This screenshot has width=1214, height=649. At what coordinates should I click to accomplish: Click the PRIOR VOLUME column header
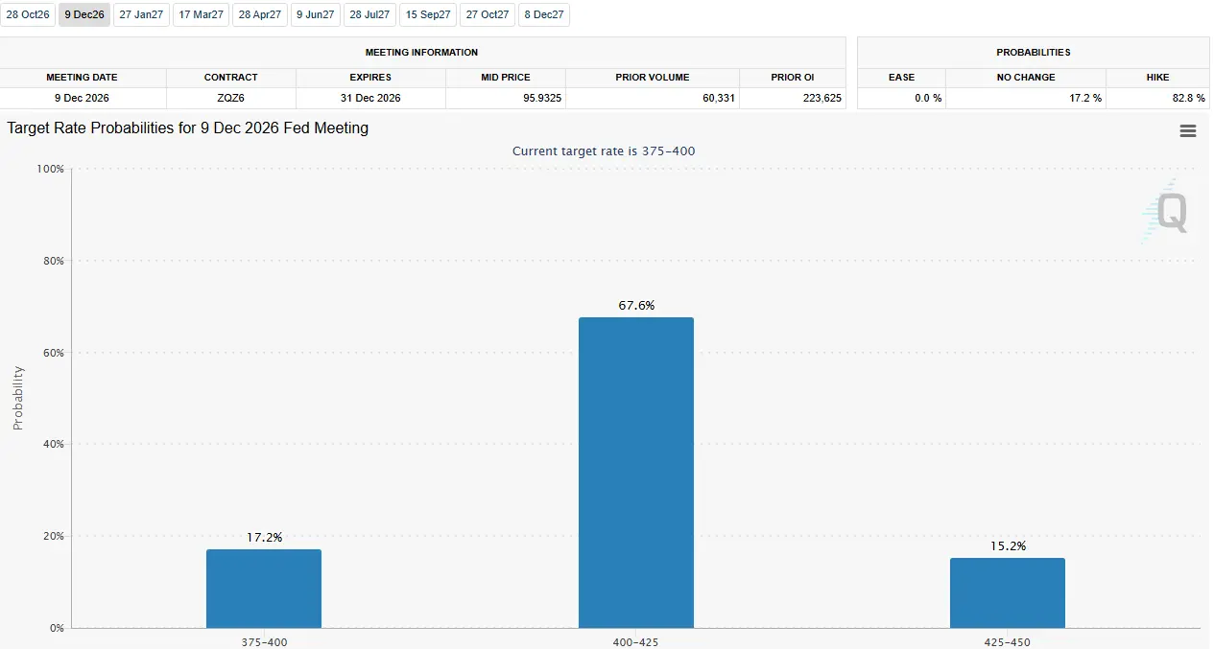(653, 77)
